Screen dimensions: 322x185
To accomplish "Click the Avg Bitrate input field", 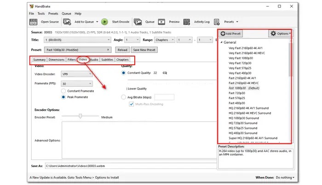I will (x=164, y=97).
